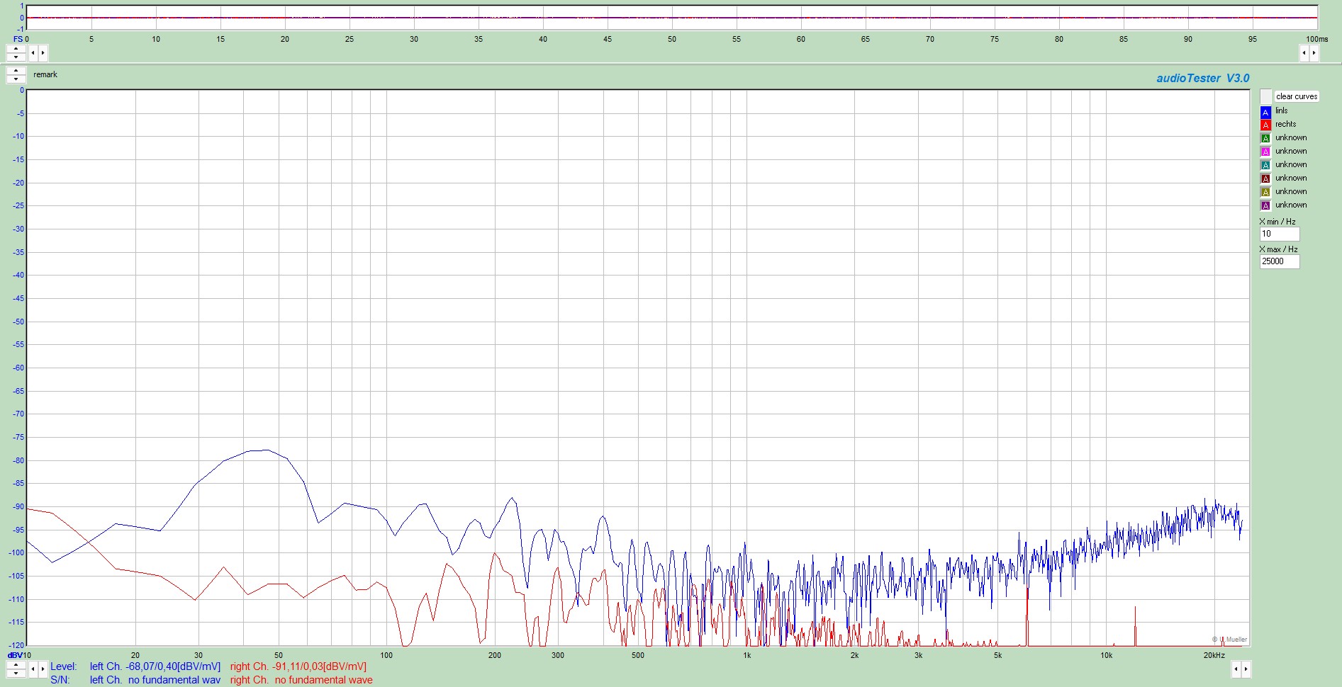1342x687 pixels.
Task: Click 'unknown' label beside the green marker
Action: tap(1291, 137)
